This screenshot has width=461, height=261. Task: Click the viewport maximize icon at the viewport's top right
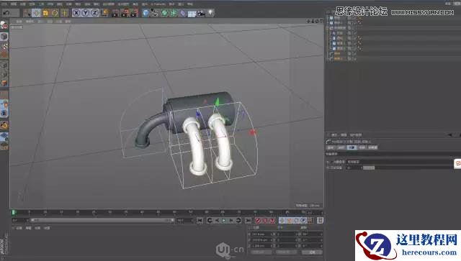click(321, 21)
